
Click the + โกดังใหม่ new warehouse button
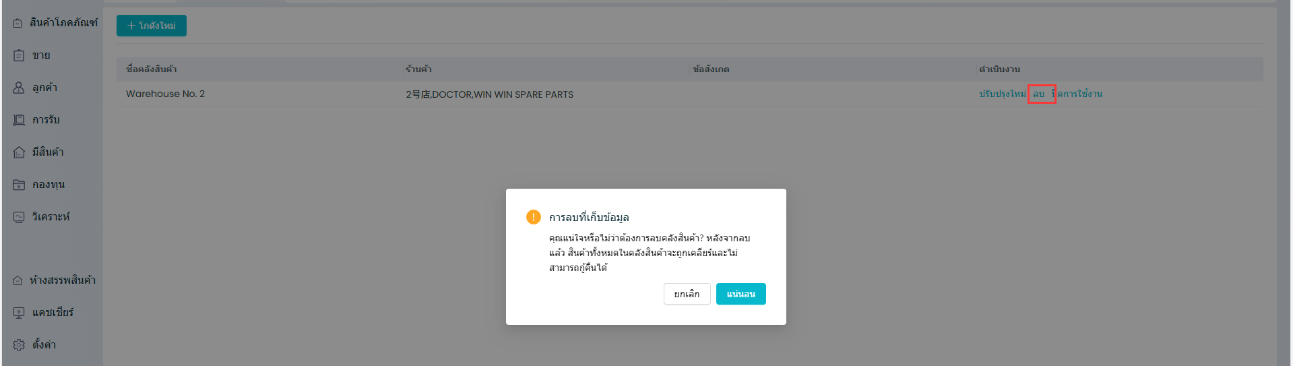(x=152, y=26)
